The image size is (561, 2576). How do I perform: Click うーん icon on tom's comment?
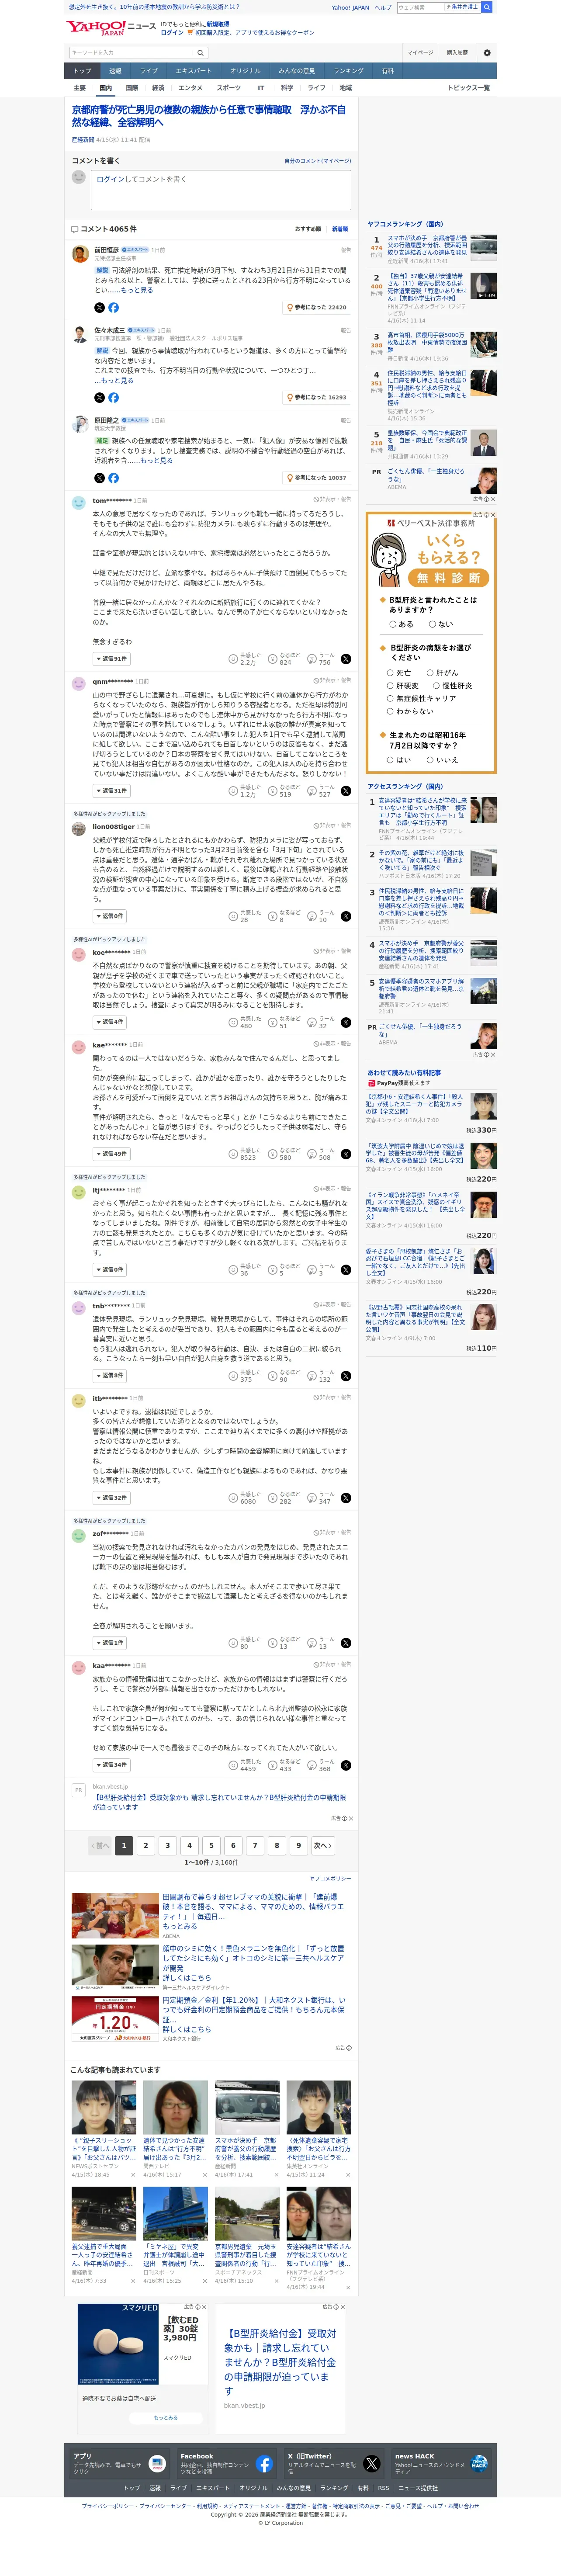tap(312, 659)
